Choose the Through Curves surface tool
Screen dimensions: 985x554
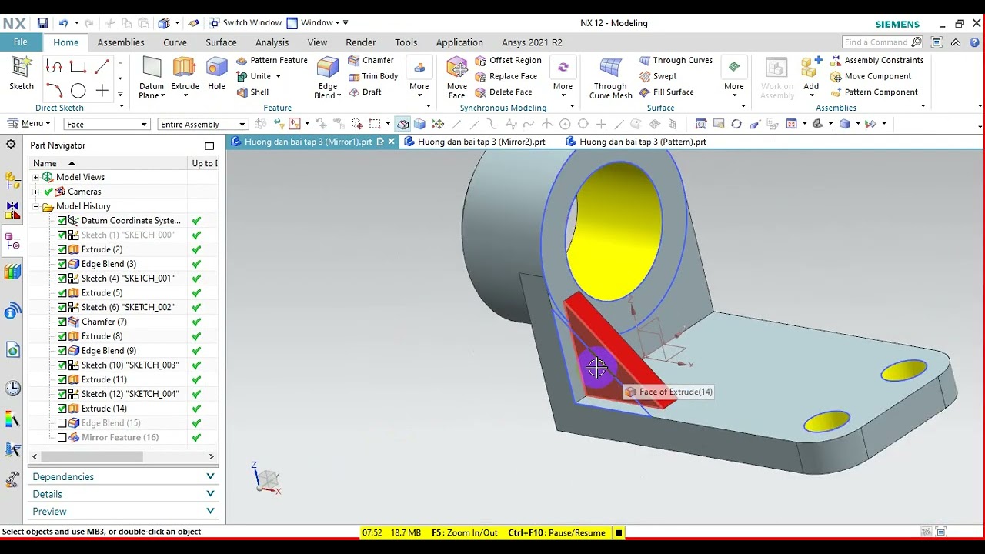pos(676,60)
